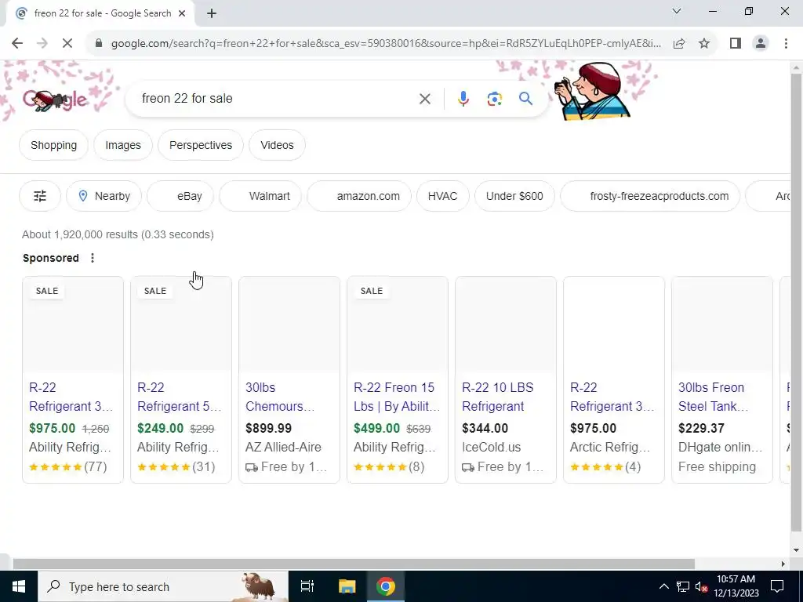Click the AZ Allied-Aire seller name

point(283,448)
